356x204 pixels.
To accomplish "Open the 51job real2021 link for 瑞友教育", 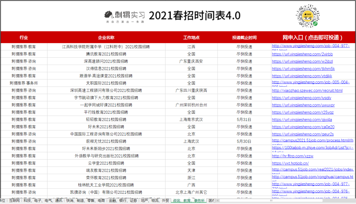I will click(x=312, y=169).
